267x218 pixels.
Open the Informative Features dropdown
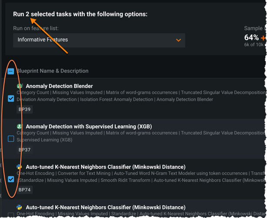[x=99, y=40]
